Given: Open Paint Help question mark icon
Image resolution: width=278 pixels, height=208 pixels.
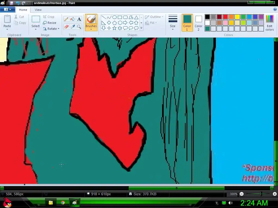Looking at the screenshot, I should pyautogui.click(x=275, y=9).
